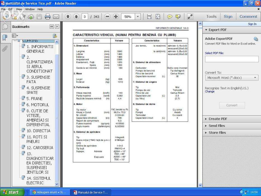Open the Convert To format dropdown
The height and width of the screenshot is (196, 261).
click(x=232, y=78)
